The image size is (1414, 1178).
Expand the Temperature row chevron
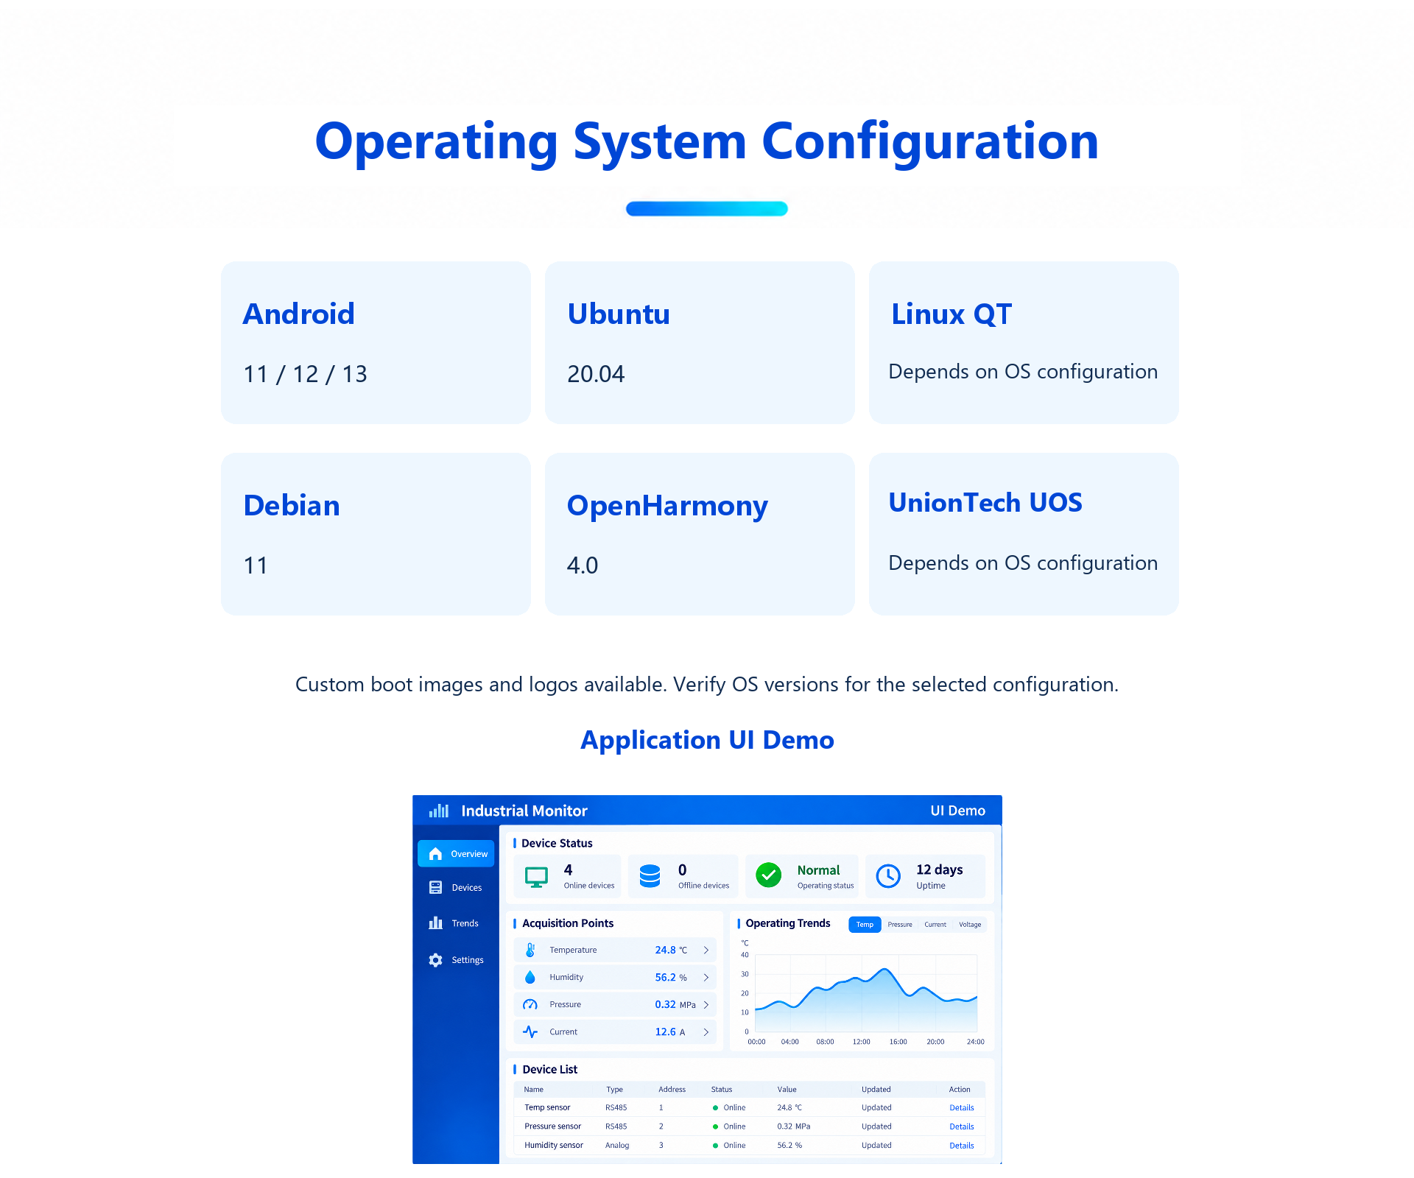(706, 950)
